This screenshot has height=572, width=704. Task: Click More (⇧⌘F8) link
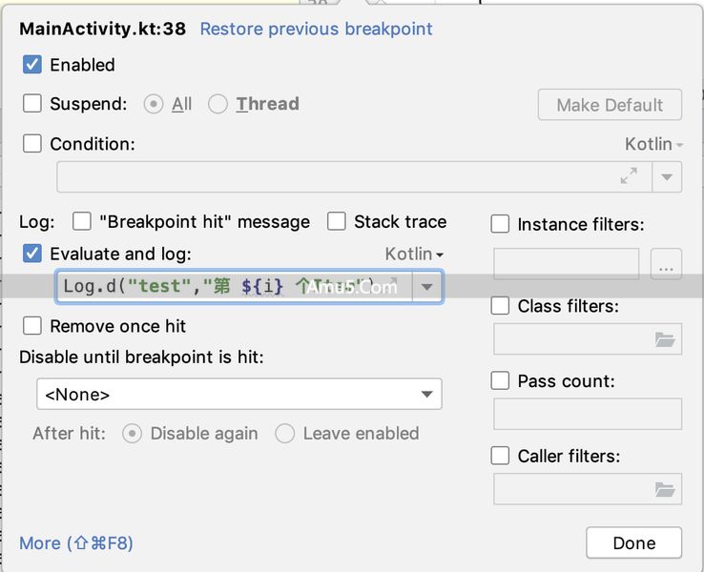coord(76,543)
